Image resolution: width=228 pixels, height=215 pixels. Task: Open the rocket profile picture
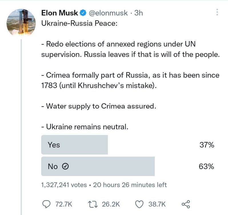coord(21,23)
